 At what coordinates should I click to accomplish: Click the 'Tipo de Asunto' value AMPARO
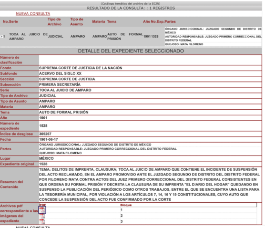coord(47,101)
